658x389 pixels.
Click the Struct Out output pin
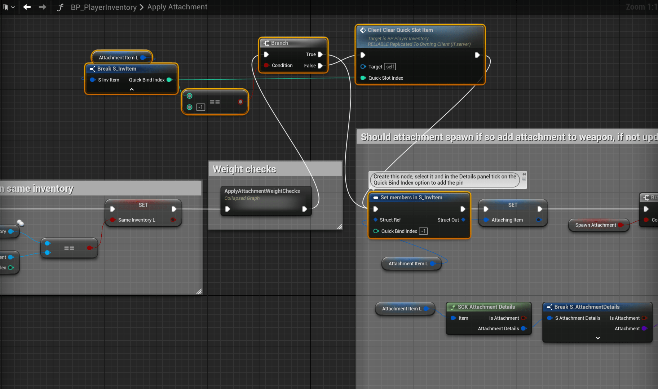(x=463, y=220)
